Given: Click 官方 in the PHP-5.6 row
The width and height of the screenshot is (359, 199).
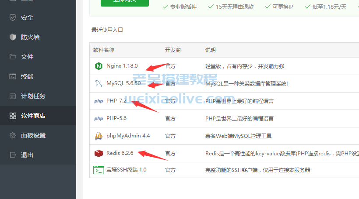Looking at the screenshot, I should point(170,119).
